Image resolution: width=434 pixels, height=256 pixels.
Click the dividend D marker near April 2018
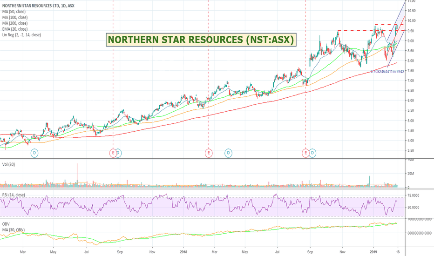click(228, 153)
